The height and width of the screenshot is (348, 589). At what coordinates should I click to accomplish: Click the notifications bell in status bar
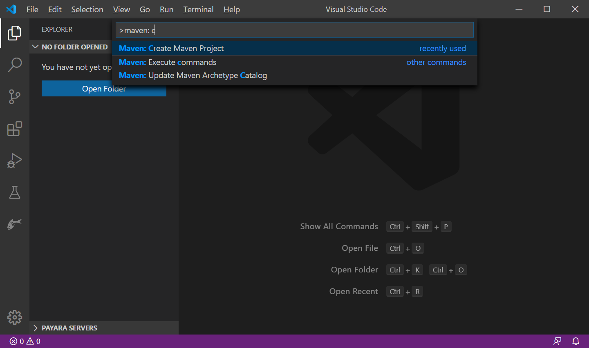click(576, 341)
